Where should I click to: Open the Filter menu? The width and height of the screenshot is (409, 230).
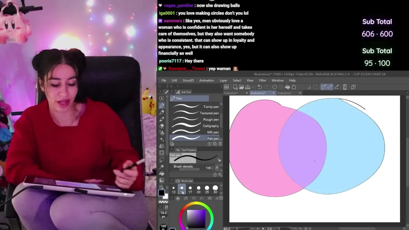pyautogui.click(x=262, y=80)
